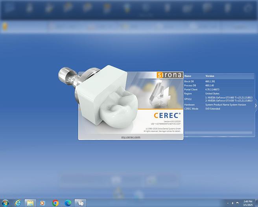This screenshot has height=207, width=258.
Task: Select System Product Name System Version value
Action: (x=226, y=105)
